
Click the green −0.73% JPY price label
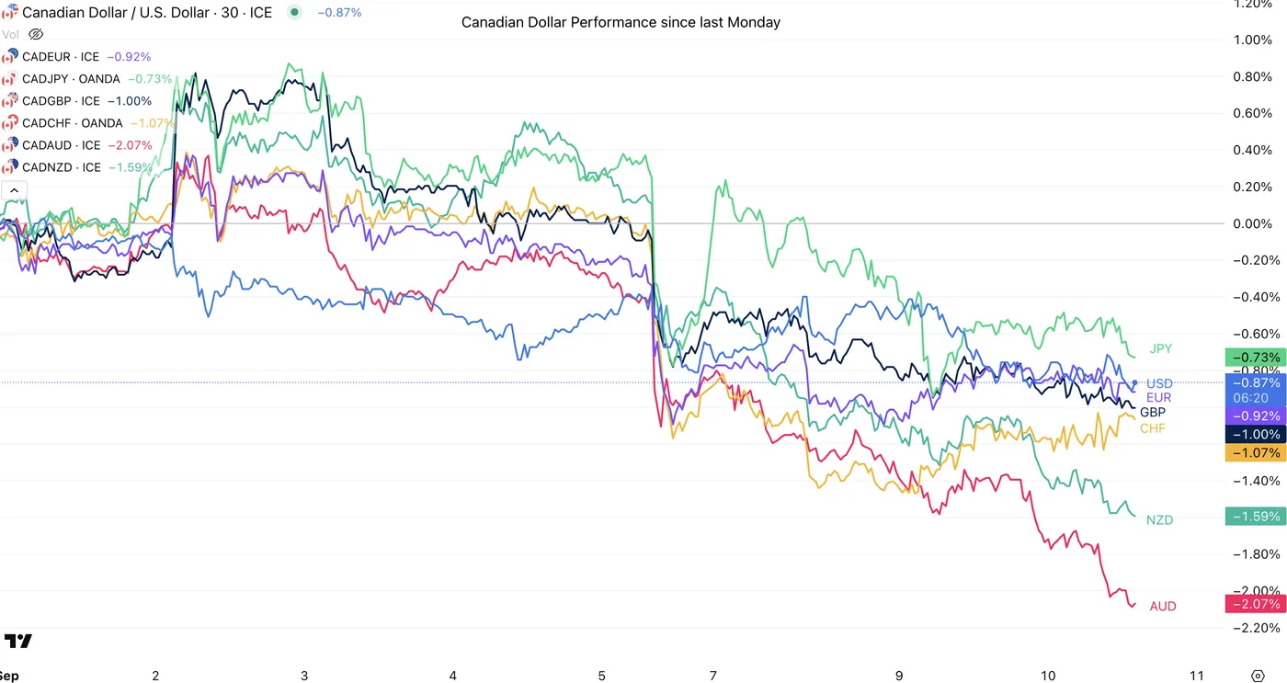point(1255,358)
